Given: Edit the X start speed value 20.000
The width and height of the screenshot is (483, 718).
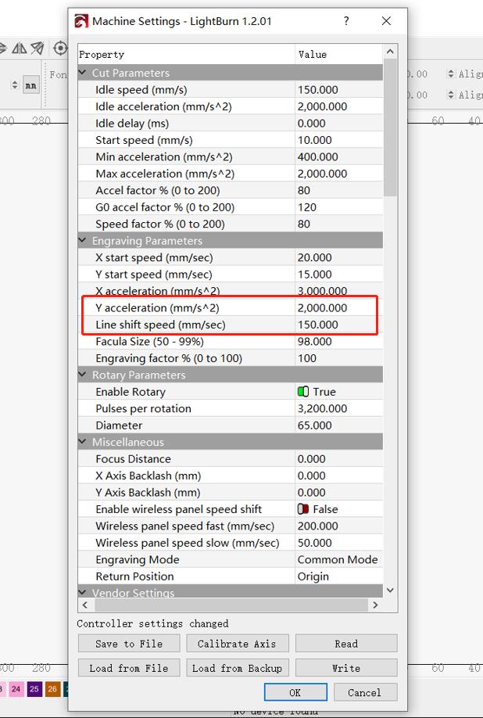Looking at the screenshot, I should tap(339, 257).
